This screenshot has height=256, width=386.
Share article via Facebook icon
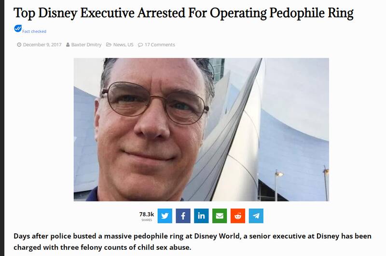tap(183, 216)
